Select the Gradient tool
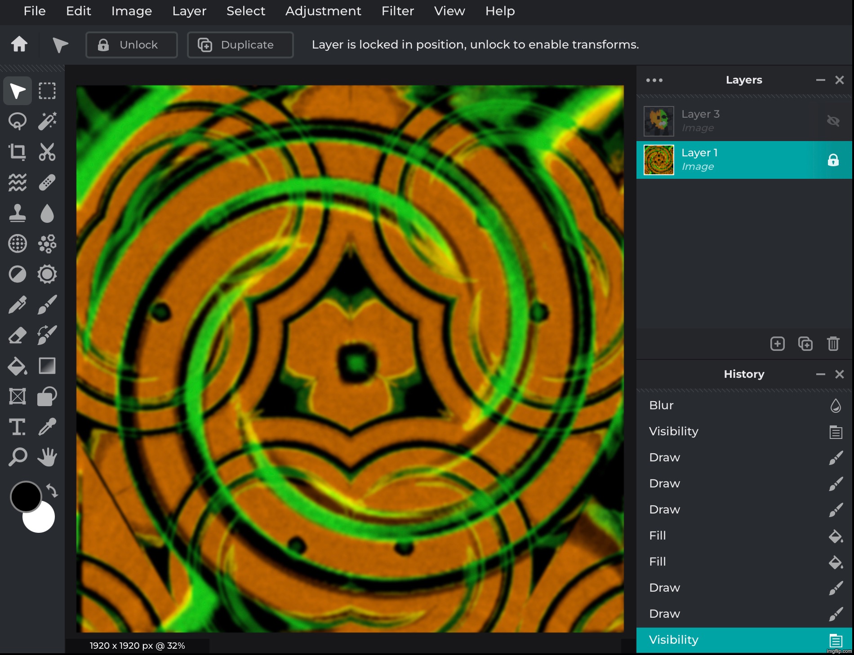This screenshot has width=854, height=655. [x=47, y=366]
